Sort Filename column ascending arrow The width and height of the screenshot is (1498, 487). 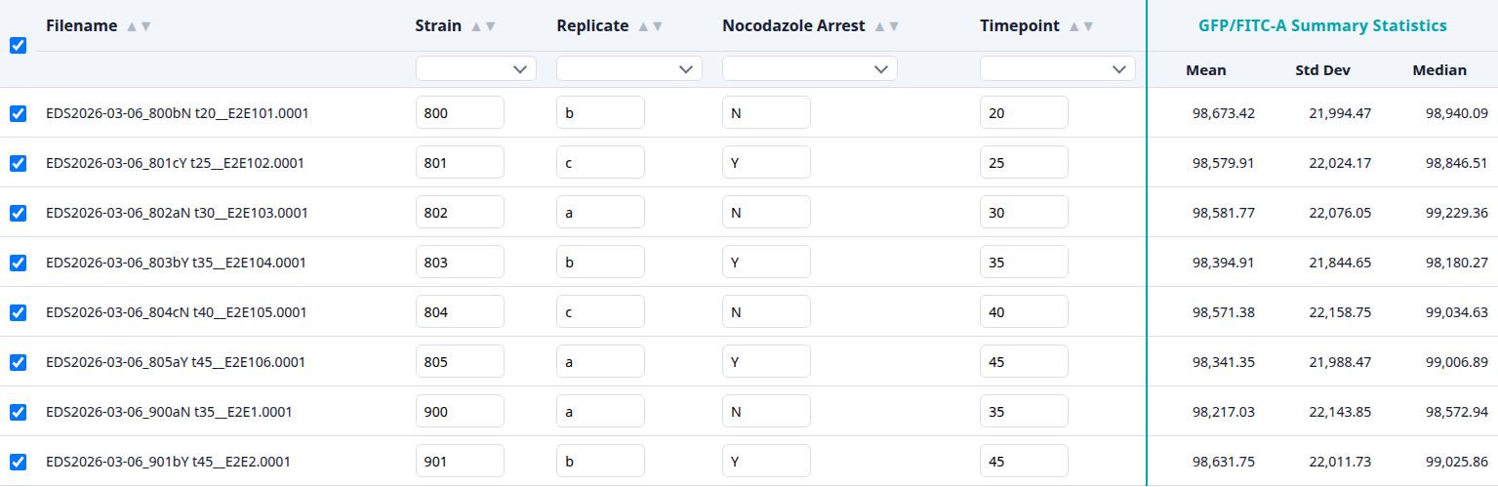132,26
